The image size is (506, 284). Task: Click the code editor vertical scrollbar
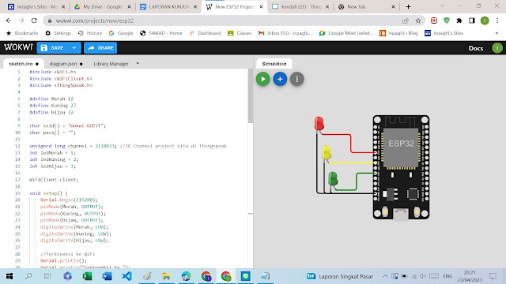pyautogui.click(x=251, y=95)
